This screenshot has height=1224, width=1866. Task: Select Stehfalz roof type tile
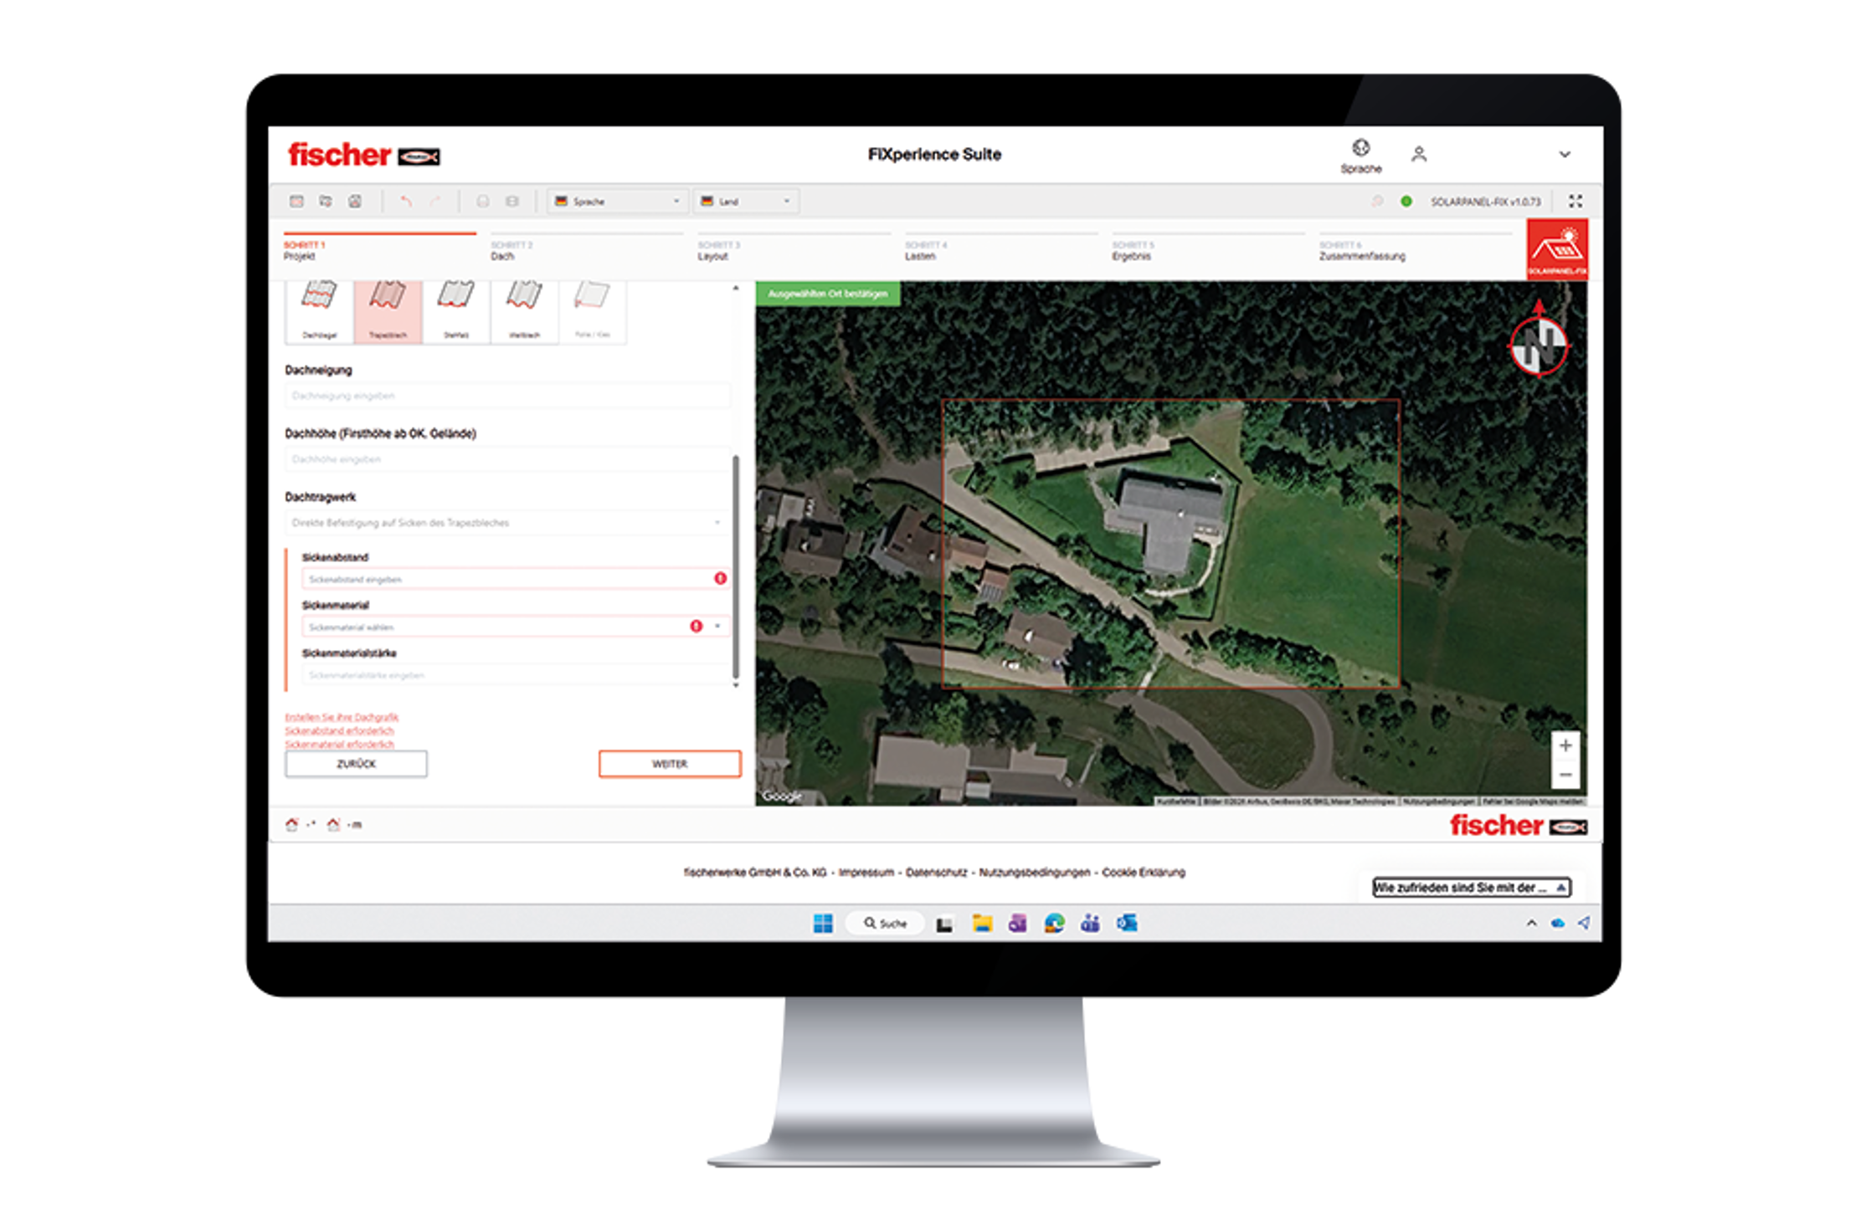click(456, 311)
